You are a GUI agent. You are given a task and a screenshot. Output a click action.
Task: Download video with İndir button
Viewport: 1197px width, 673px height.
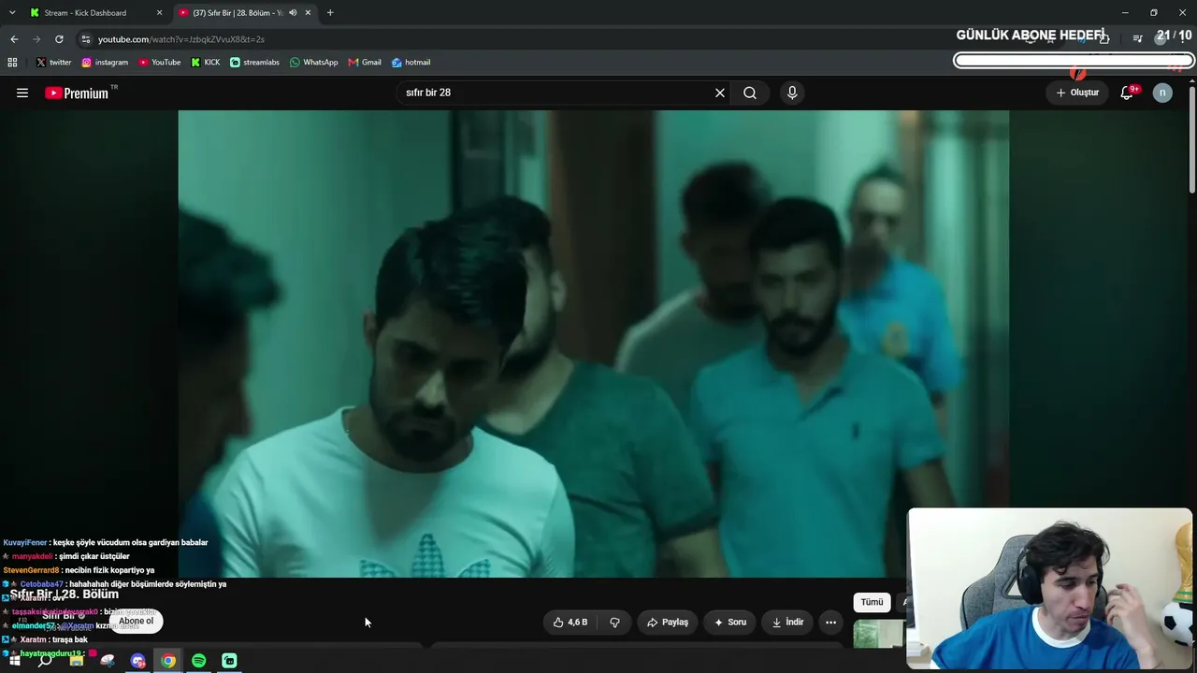coord(787,623)
